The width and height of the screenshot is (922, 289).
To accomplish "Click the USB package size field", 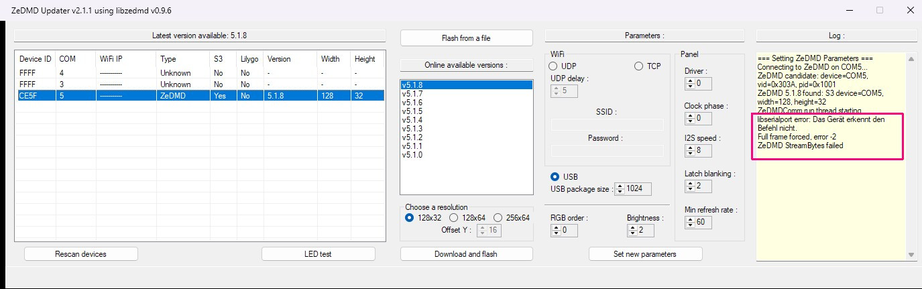I will coord(633,189).
